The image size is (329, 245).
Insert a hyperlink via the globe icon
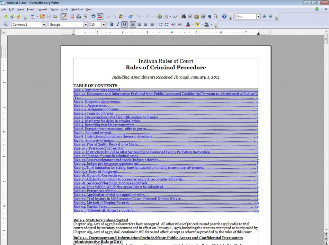pos(159,17)
